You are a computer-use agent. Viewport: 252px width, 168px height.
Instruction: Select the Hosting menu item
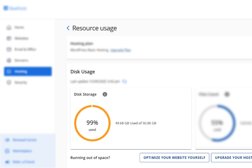coord(28,72)
